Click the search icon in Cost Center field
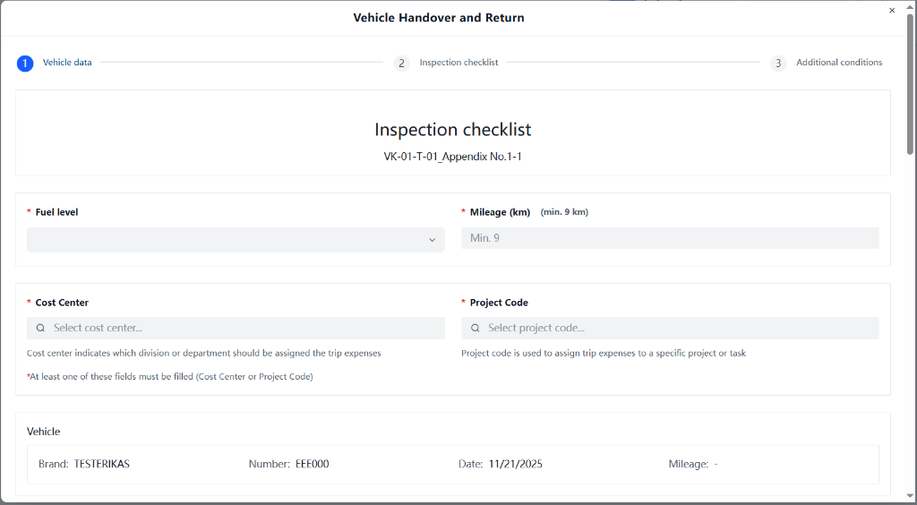 (40, 328)
